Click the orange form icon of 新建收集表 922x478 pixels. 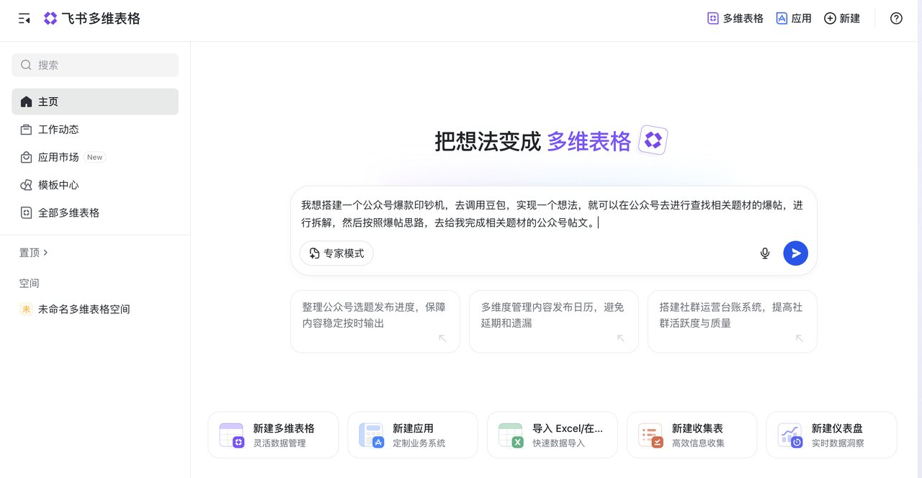651,436
